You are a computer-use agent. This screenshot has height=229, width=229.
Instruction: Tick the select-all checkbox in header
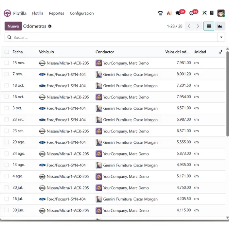tap(7, 52)
